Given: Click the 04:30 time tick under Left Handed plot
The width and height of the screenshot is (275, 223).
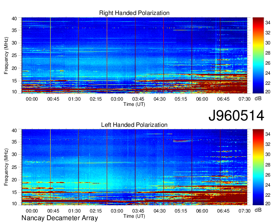Looking at the screenshot, I should [159, 211].
